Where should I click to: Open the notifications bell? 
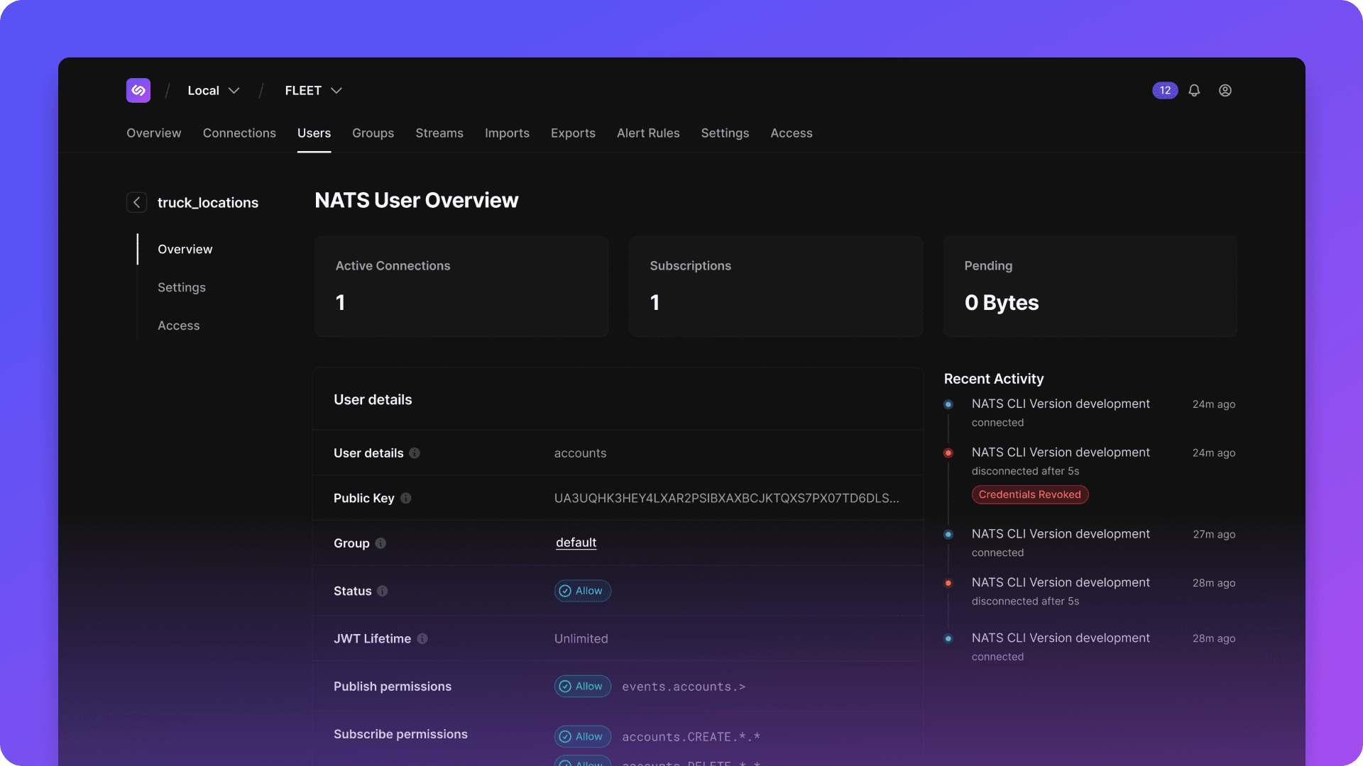coord(1194,90)
